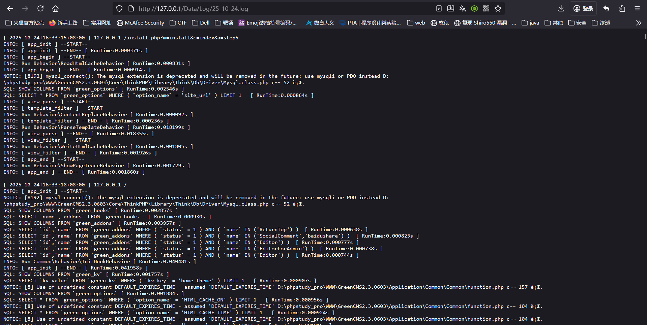Open the downloads panel
This screenshot has width=647, height=325.
(x=561, y=8)
